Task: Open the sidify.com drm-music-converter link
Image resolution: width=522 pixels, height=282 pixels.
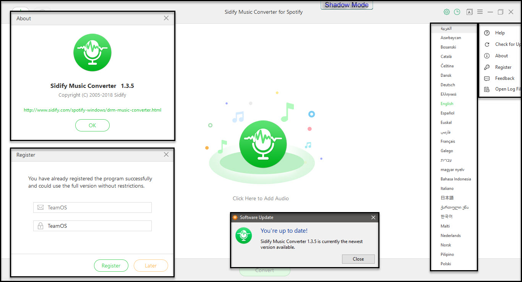Action: 92,110
